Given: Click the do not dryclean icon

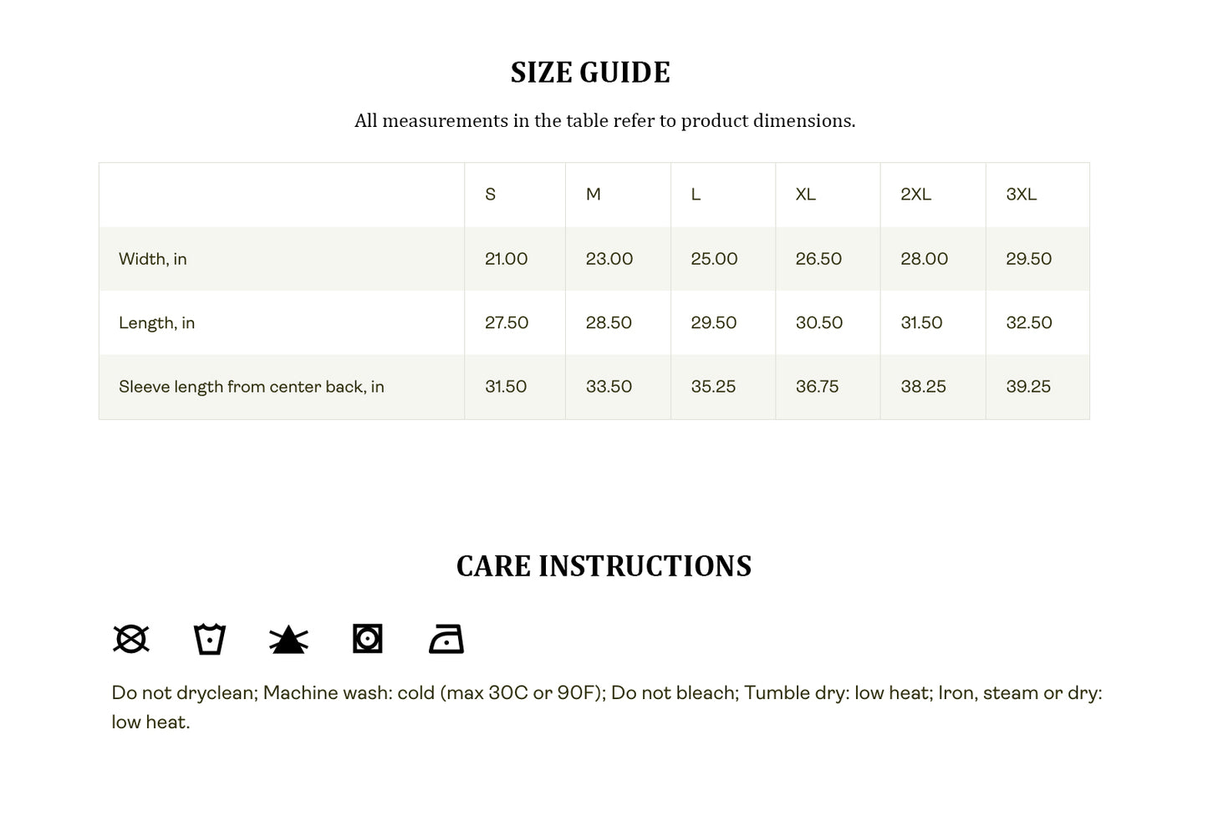Looking at the screenshot, I should click(131, 639).
